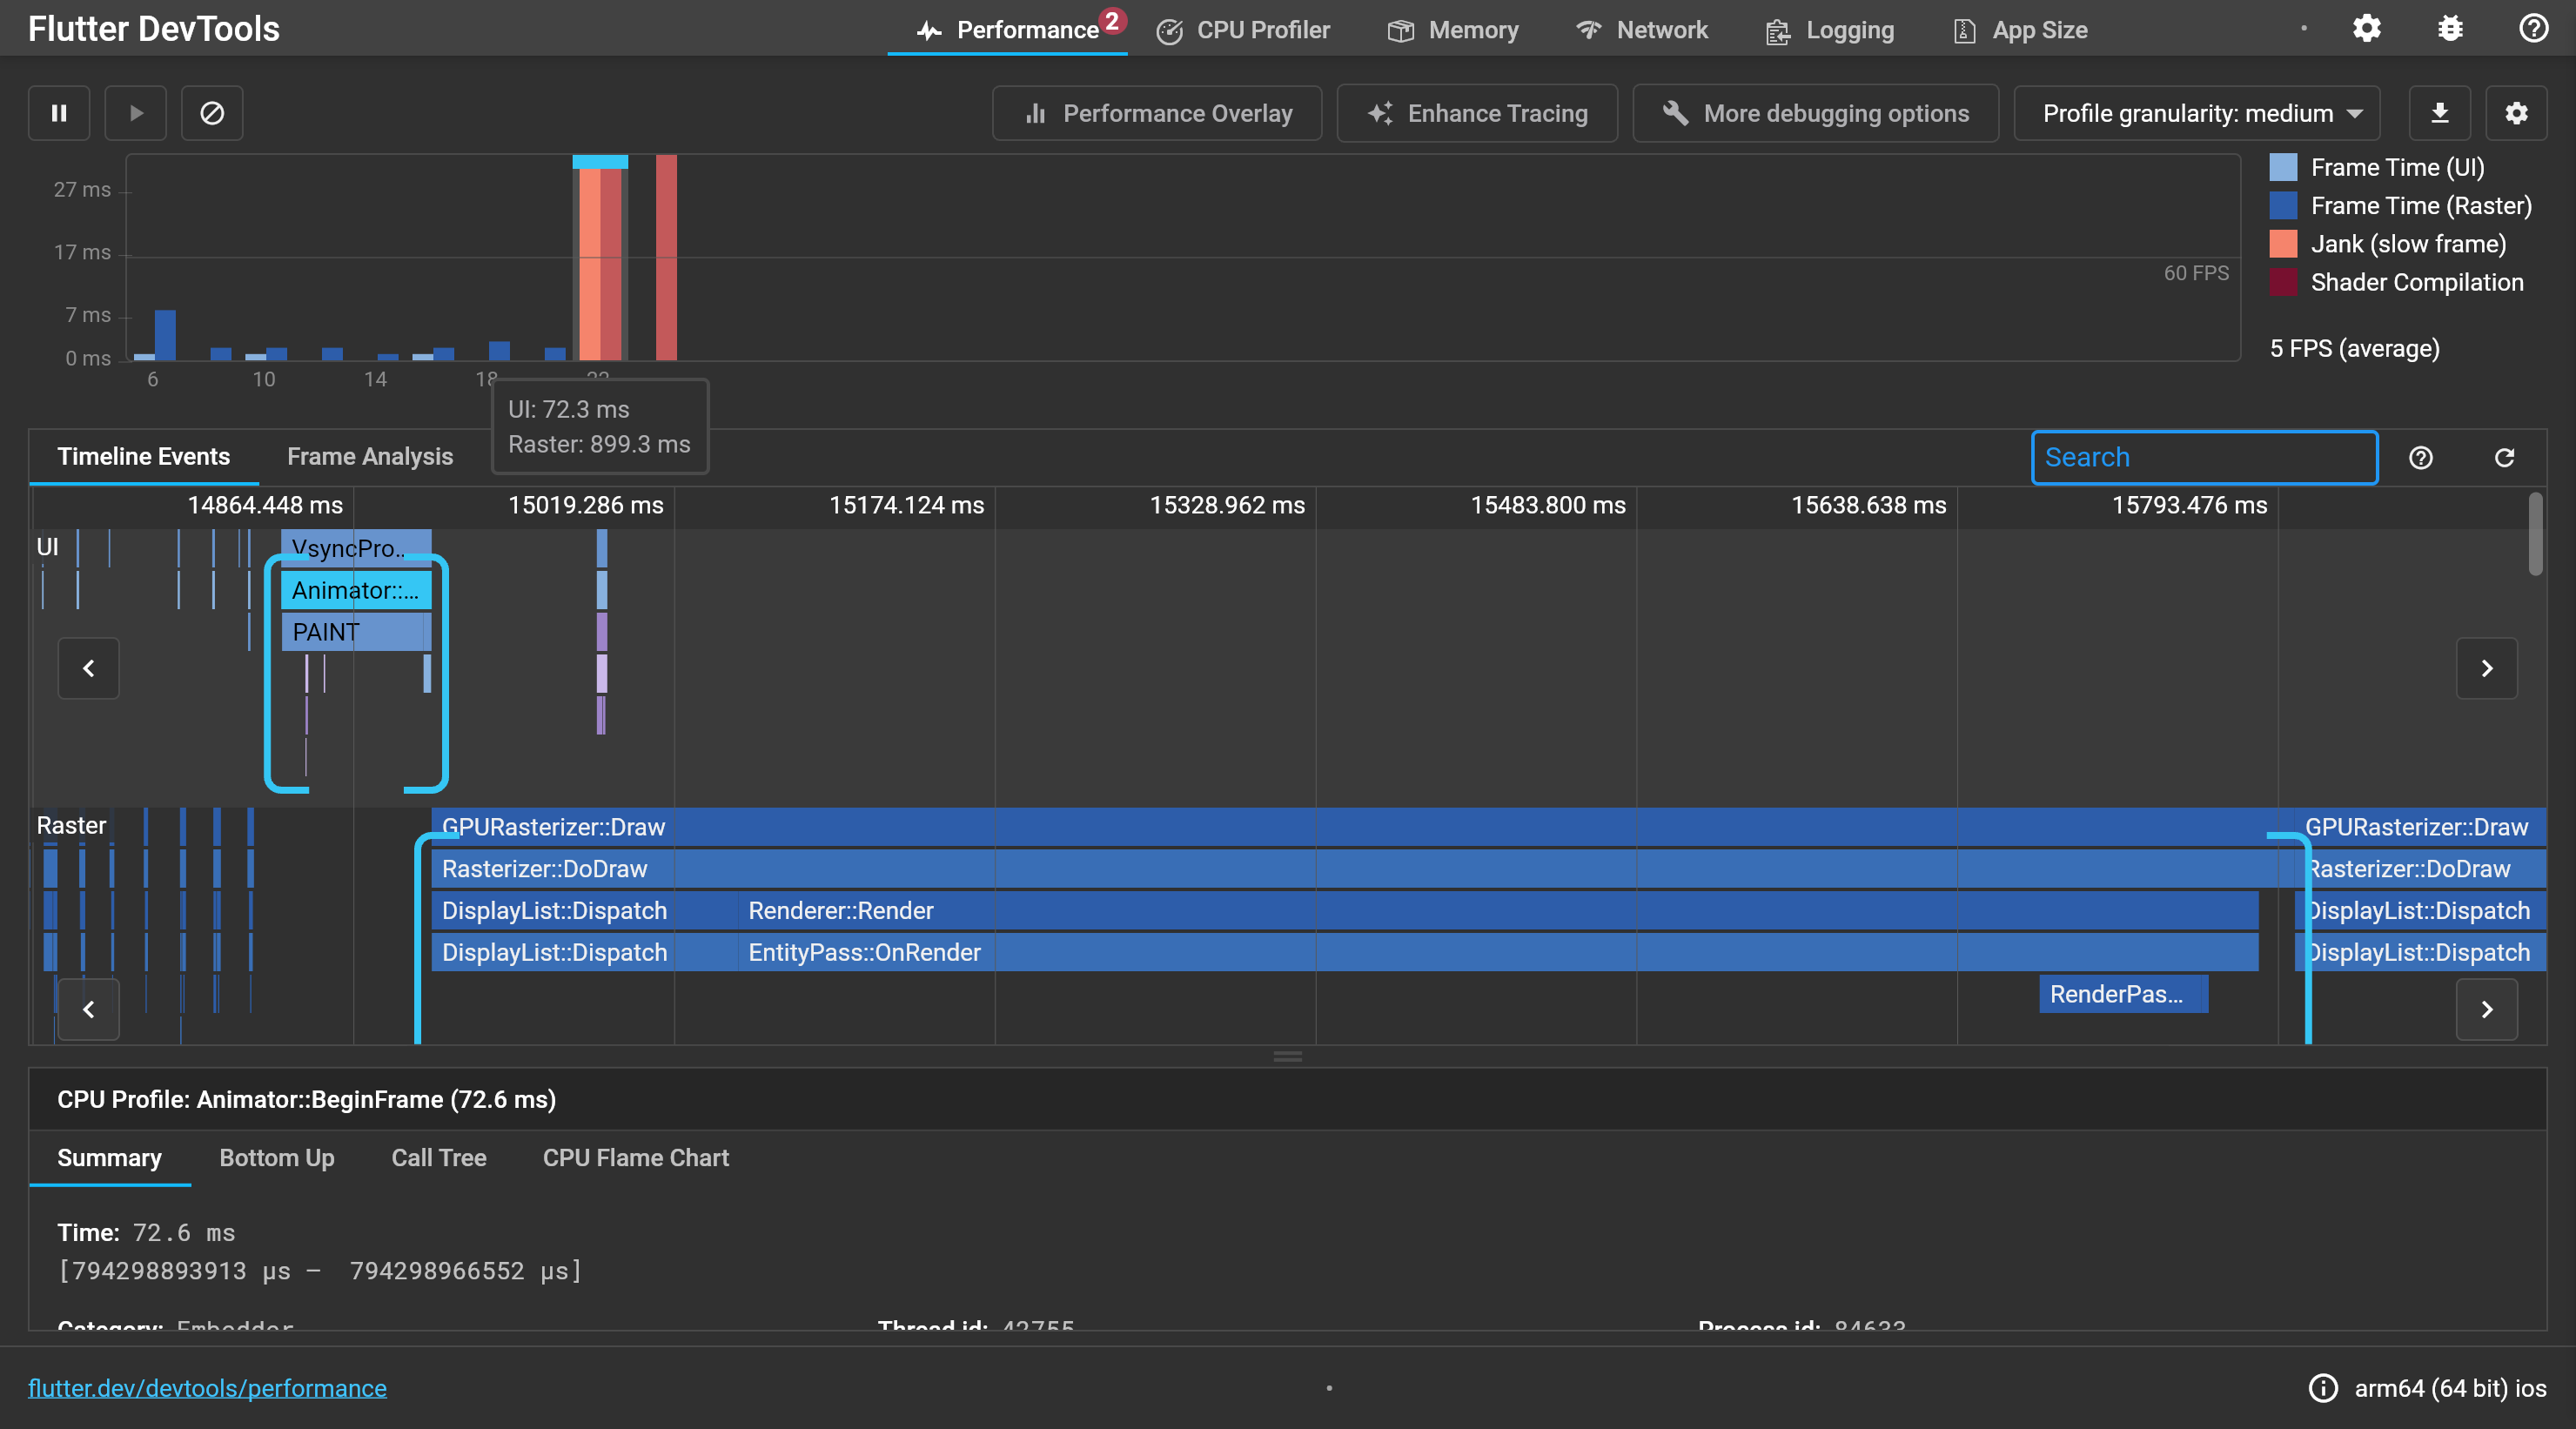Pause frame recording

pyautogui.click(x=59, y=113)
